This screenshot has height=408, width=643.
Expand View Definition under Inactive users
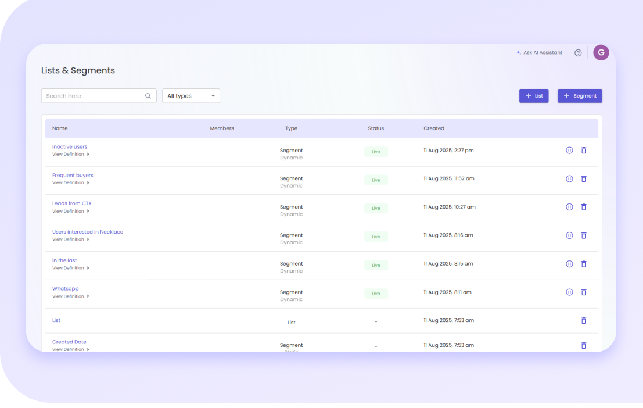pyautogui.click(x=70, y=155)
